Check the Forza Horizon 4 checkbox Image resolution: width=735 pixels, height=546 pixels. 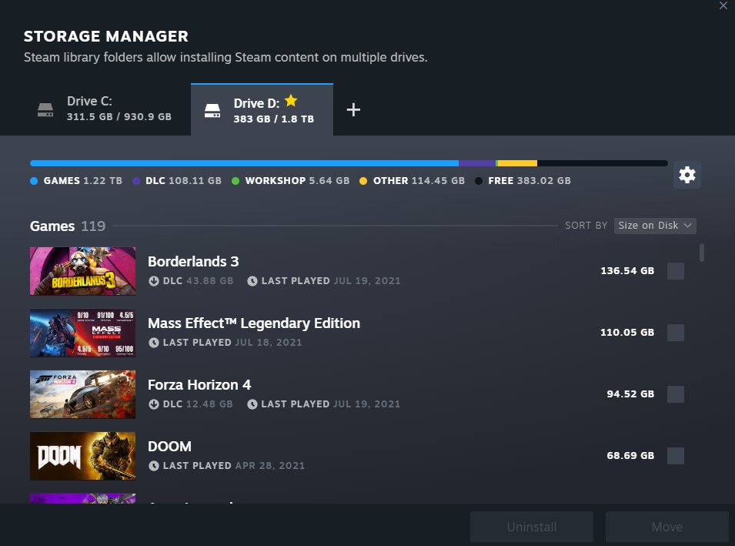(x=676, y=394)
